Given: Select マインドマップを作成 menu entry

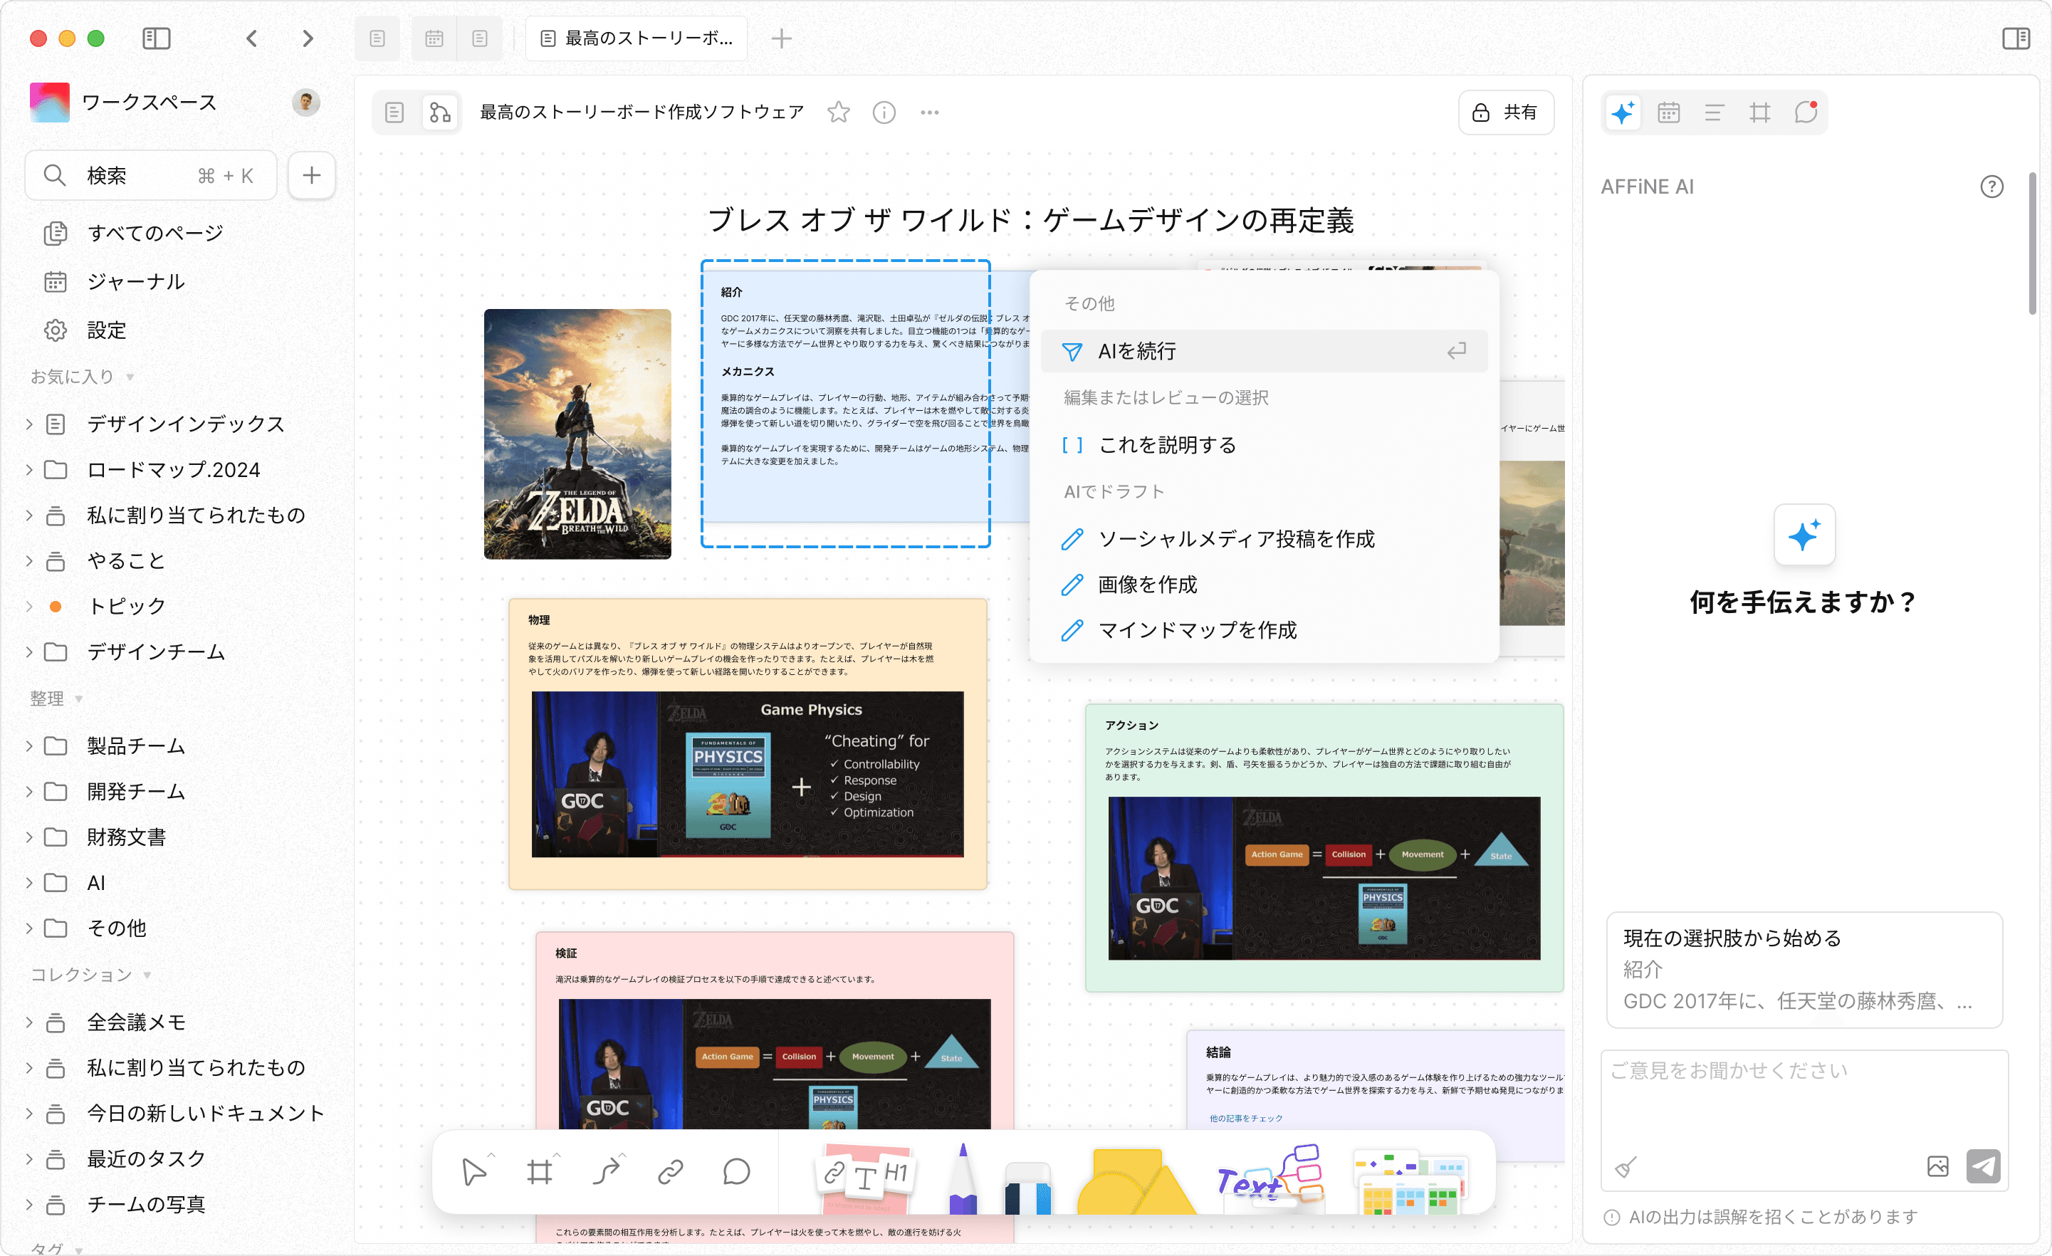Looking at the screenshot, I should [x=1197, y=631].
